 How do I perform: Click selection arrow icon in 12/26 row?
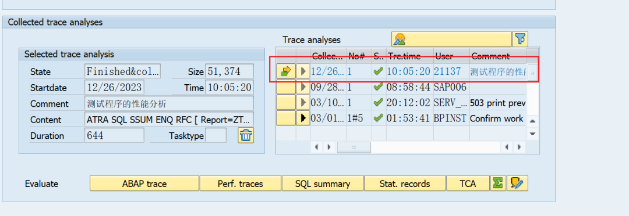(x=286, y=71)
